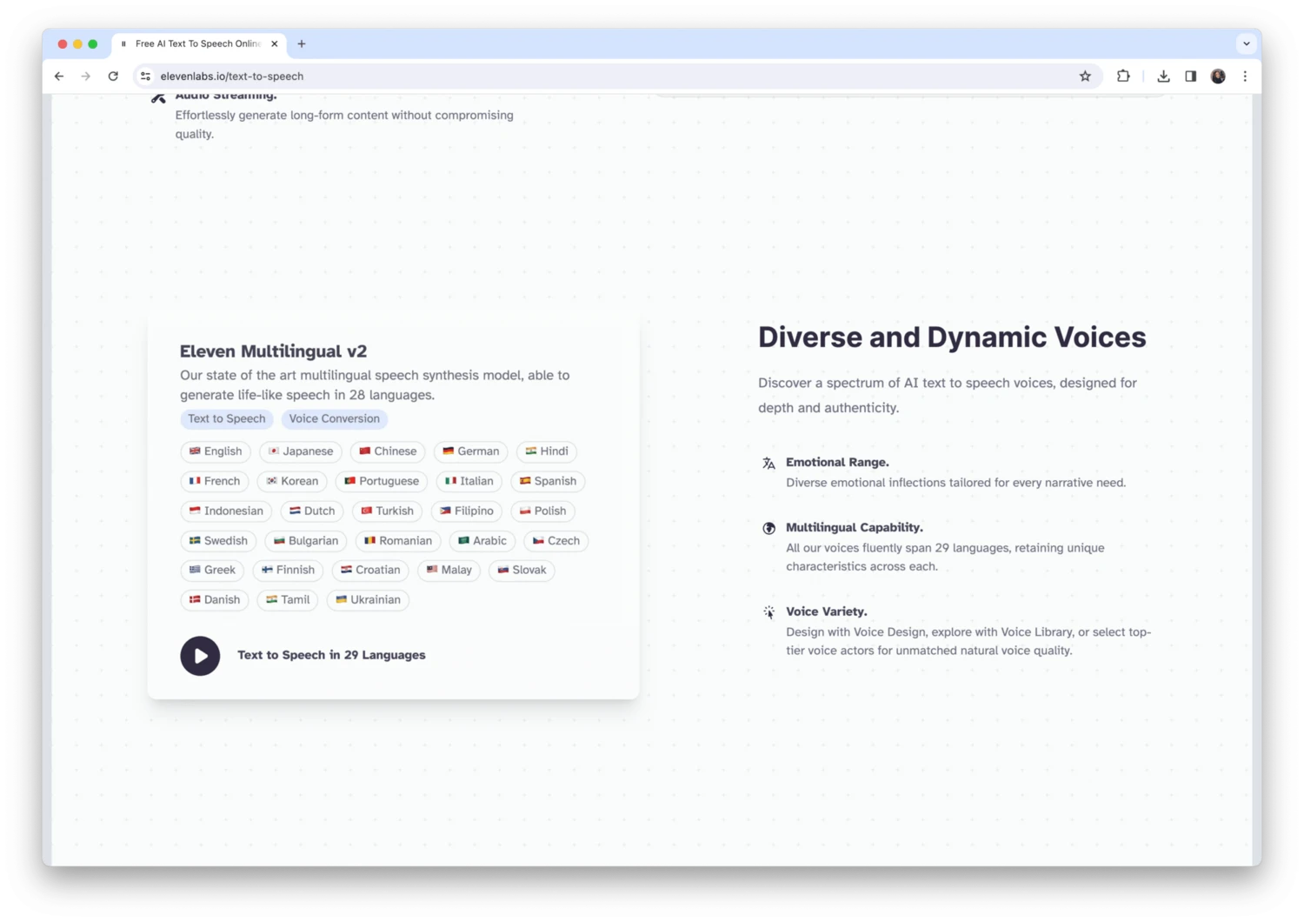This screenshot has width=1304, height=922.
Task: Go back using the back arrow
Action: (x=59, y=77)
